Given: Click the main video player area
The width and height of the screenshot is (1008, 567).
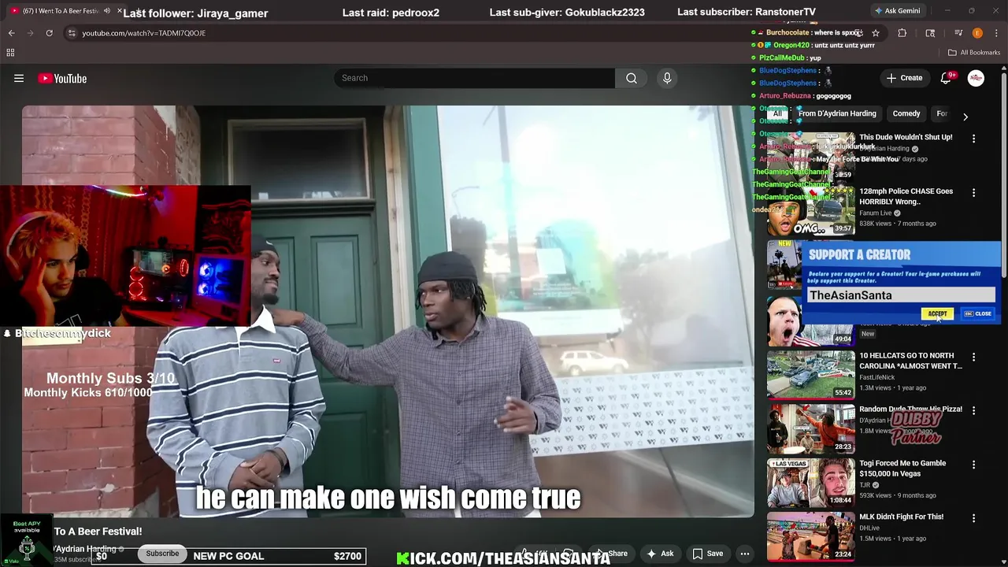Looking at the screenshot, I should (387, 311).
